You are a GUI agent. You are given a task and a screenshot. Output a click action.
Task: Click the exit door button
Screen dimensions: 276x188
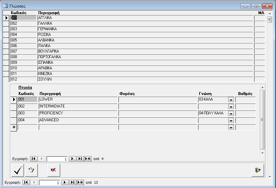258,170
